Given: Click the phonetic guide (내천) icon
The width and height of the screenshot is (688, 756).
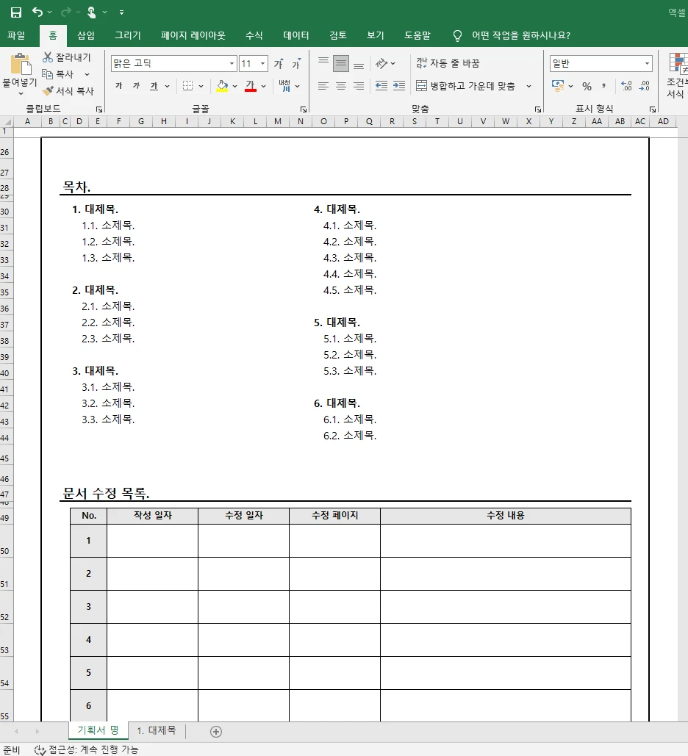Looking at the screenshot, I should 284,86.
